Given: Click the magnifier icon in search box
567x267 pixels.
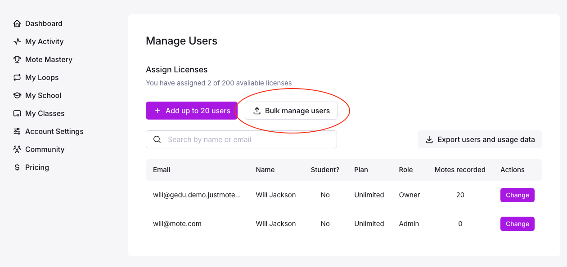Looking at the screenshot, I should coord(157,139).
